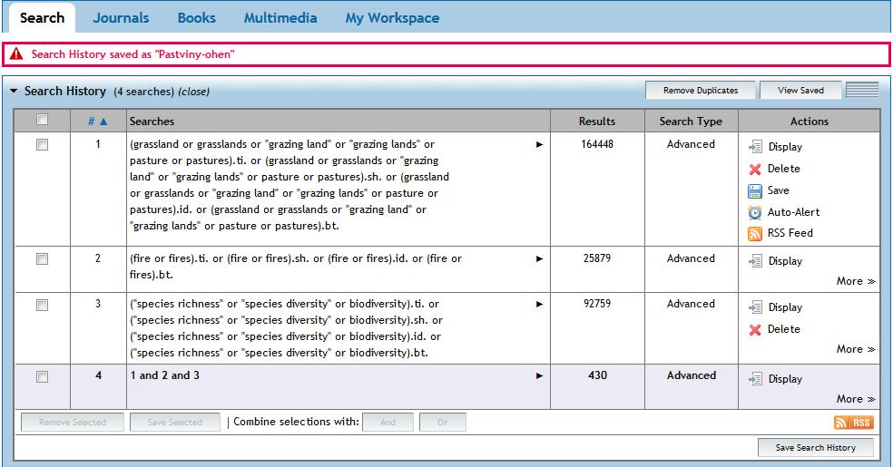The image size is (893, 467).
Task: Click the Display link for search 1
Action: point(785,147)
